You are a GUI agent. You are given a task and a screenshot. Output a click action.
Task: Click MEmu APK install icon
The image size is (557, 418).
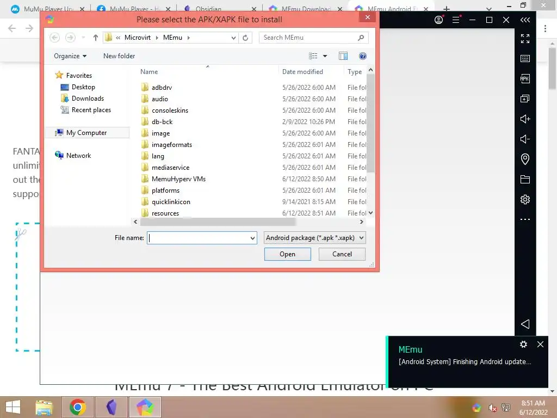click(x=525, y=78)
